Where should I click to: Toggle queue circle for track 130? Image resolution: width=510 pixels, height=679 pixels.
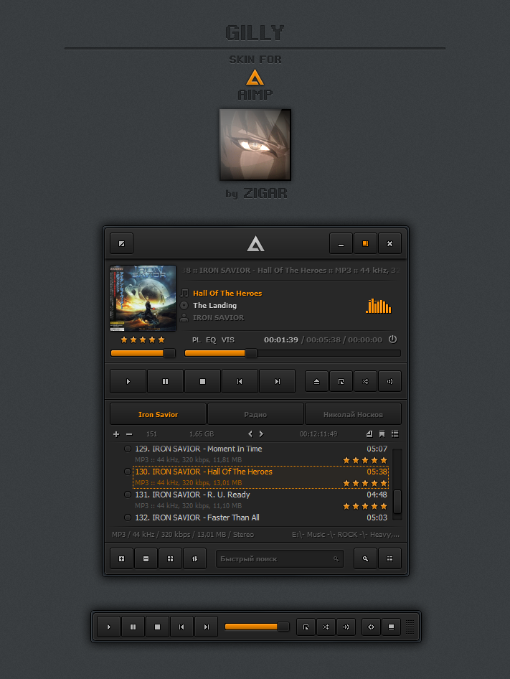click(127, 472)
